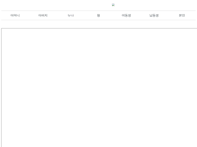Switch to the 누나 tab

(71, 15)
